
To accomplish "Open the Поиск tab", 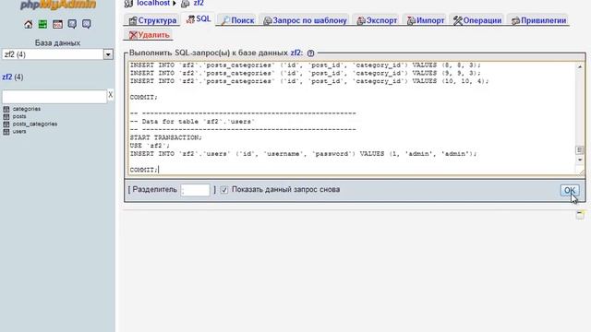I will pos(237,20).
